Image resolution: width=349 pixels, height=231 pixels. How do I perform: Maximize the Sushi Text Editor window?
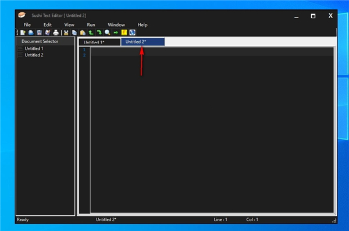click(x=313, y=16)
